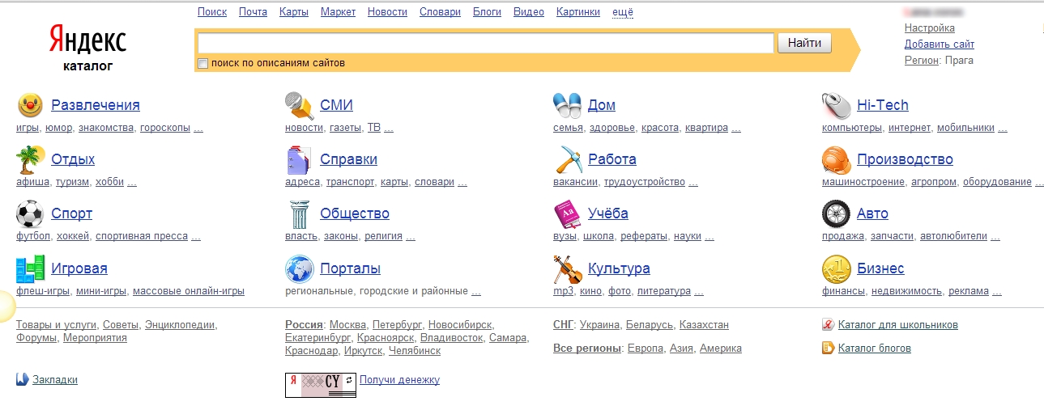Click the pickaxe Работа icon
This screenshot has width=1044, height=414.
point(569,160)
